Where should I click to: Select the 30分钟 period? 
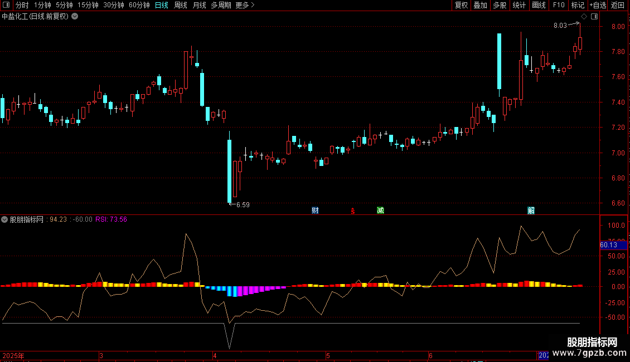114,5
